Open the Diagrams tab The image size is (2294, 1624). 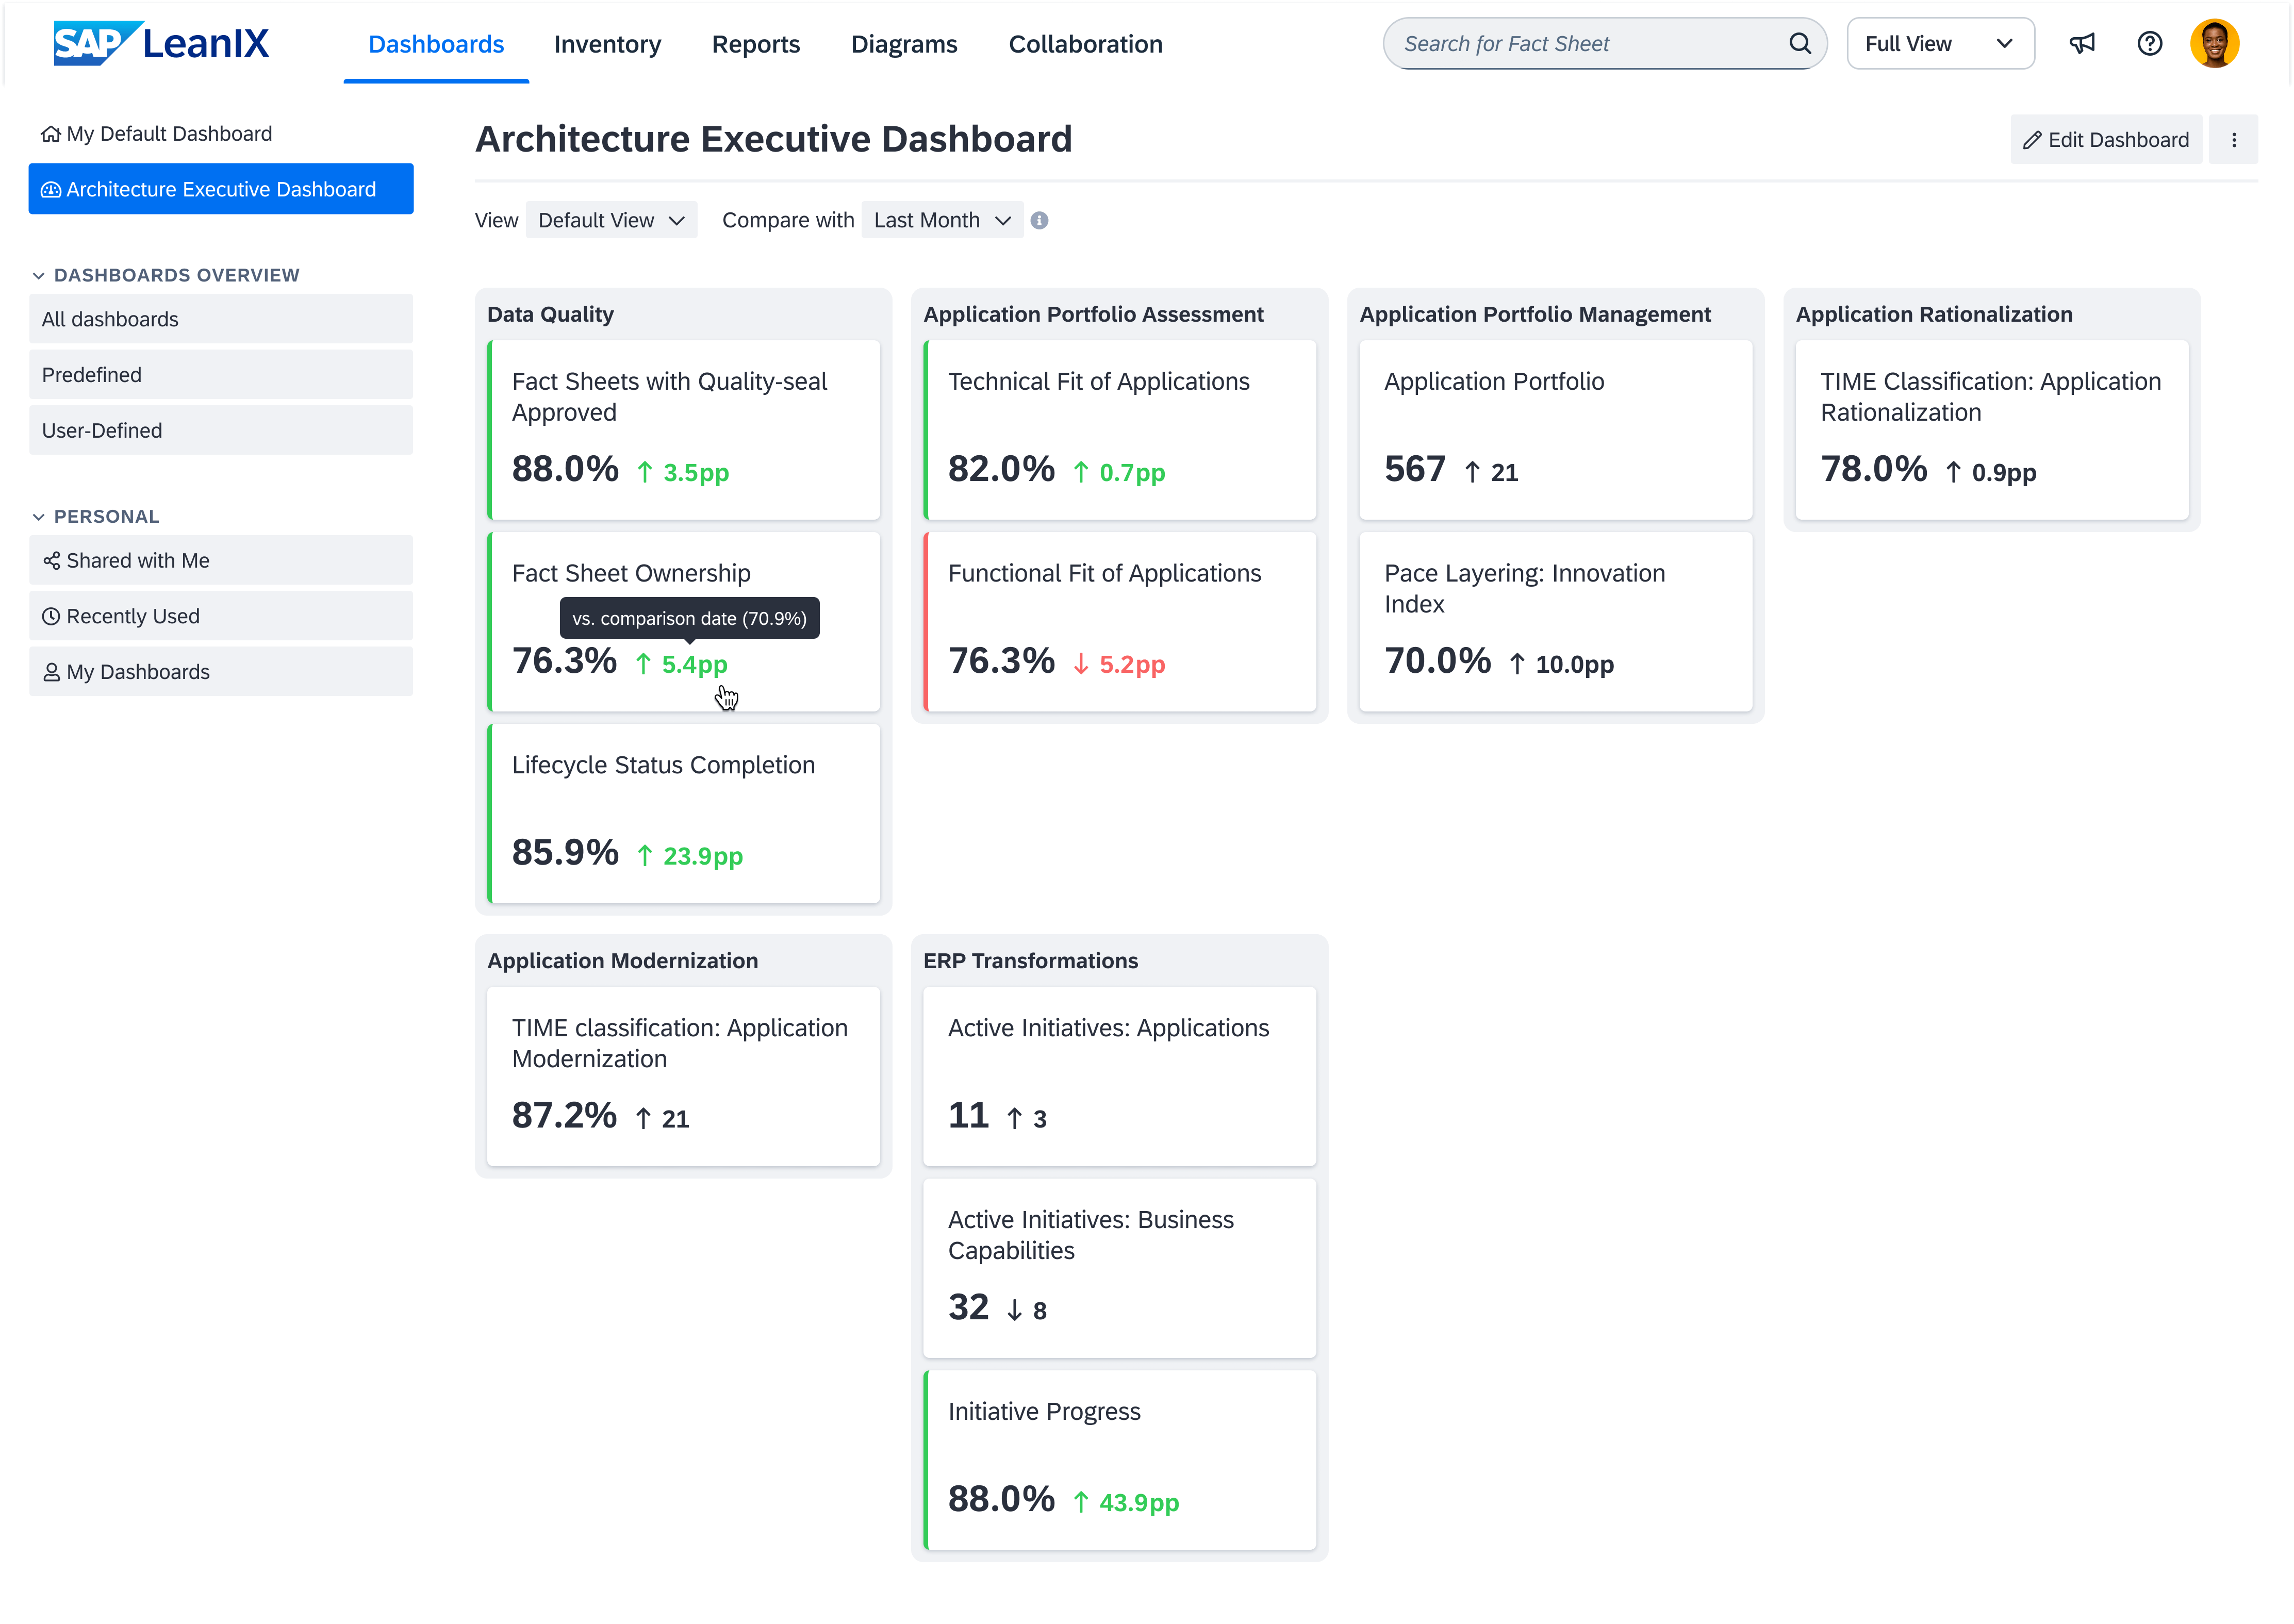[903, 44]
